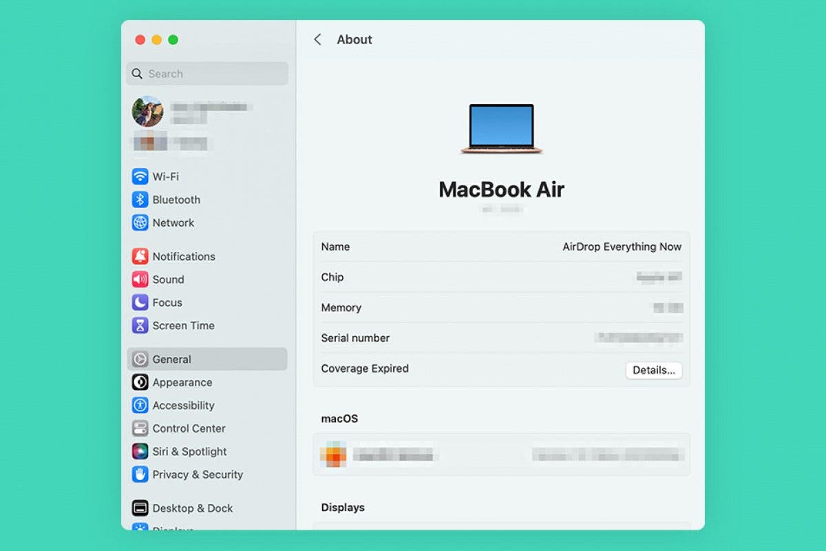Click the Name row showing AirDrop Everything Now
The height and width of the screenshot is (551, 826).
click(500, 247)
